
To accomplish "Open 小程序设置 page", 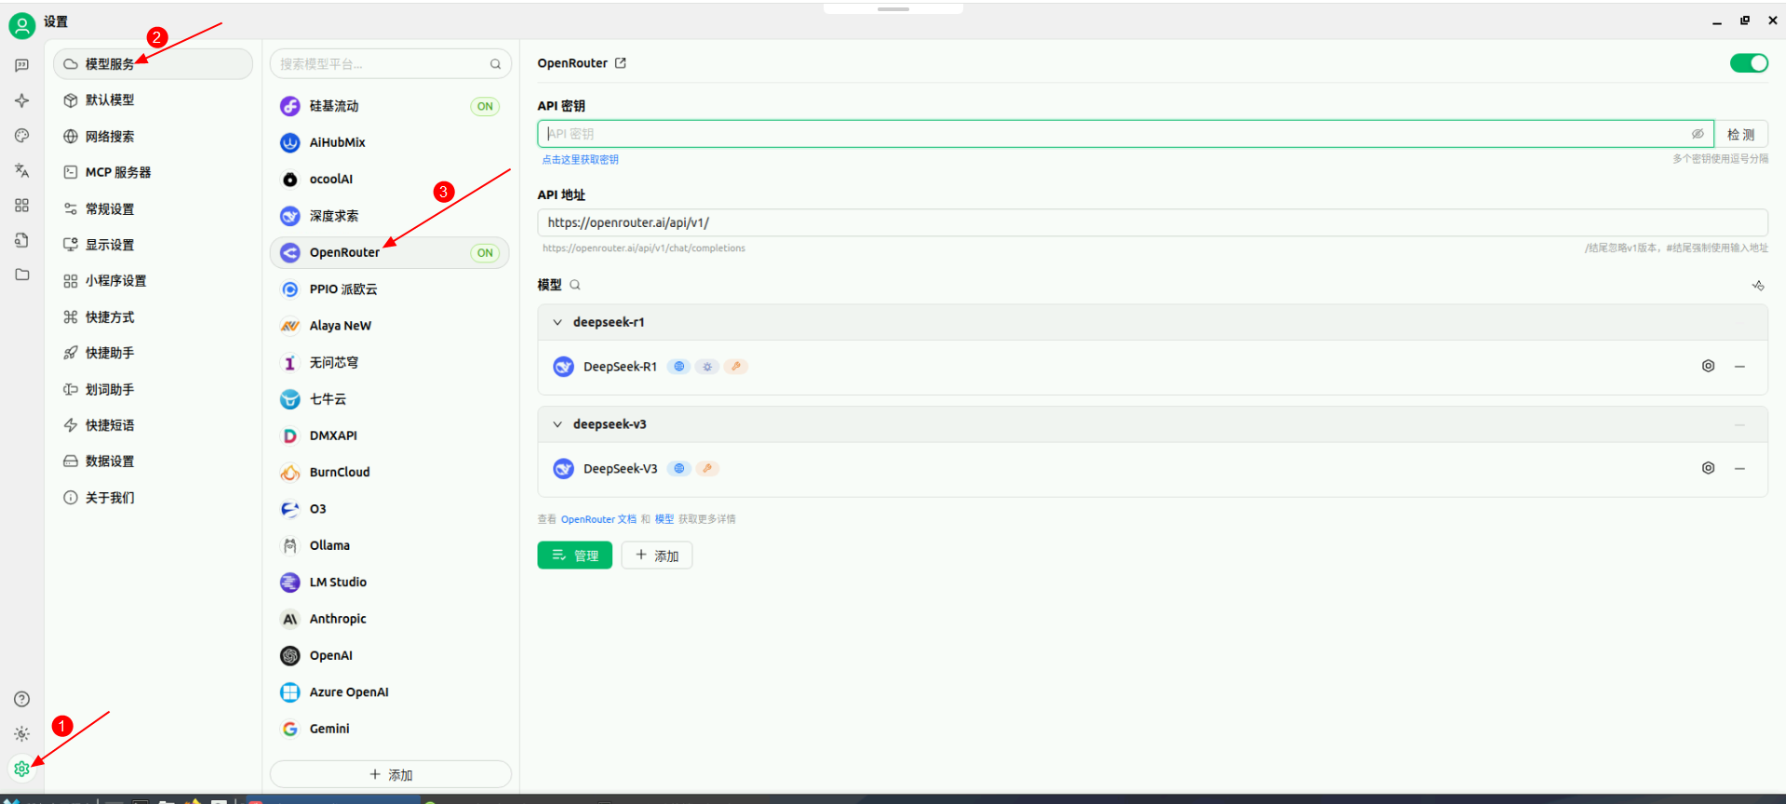I will click(x=154, y=280).
